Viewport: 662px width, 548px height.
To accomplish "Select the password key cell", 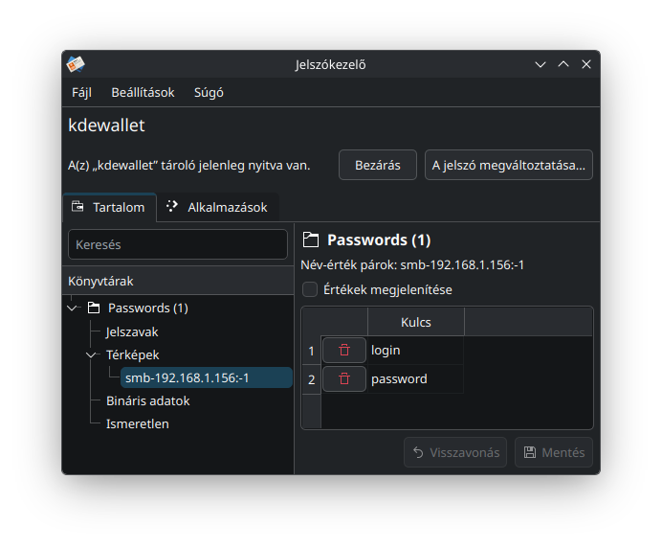I will pyautogui.click(x=415, y=378).
